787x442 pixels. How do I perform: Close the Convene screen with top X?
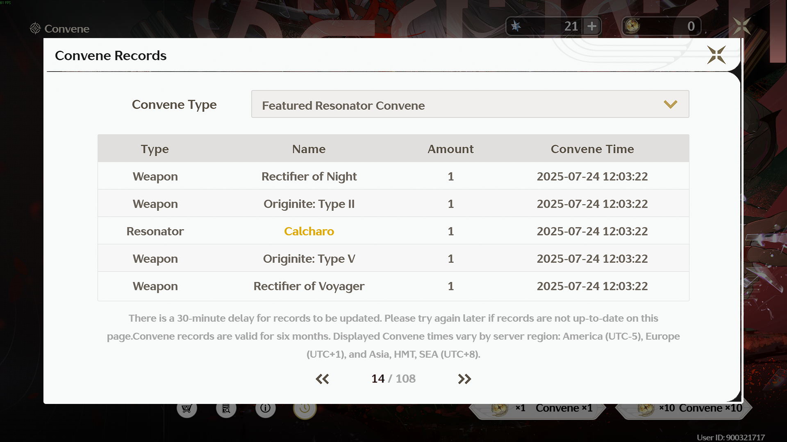click(742, 26)
